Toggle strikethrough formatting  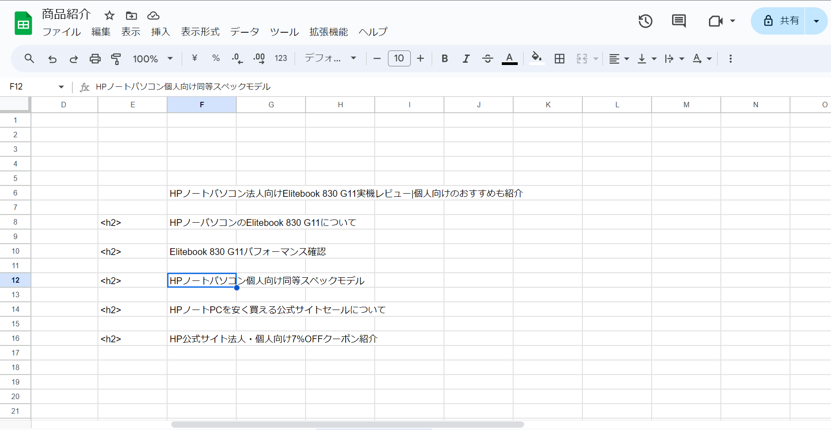click(x=488, y=59)
